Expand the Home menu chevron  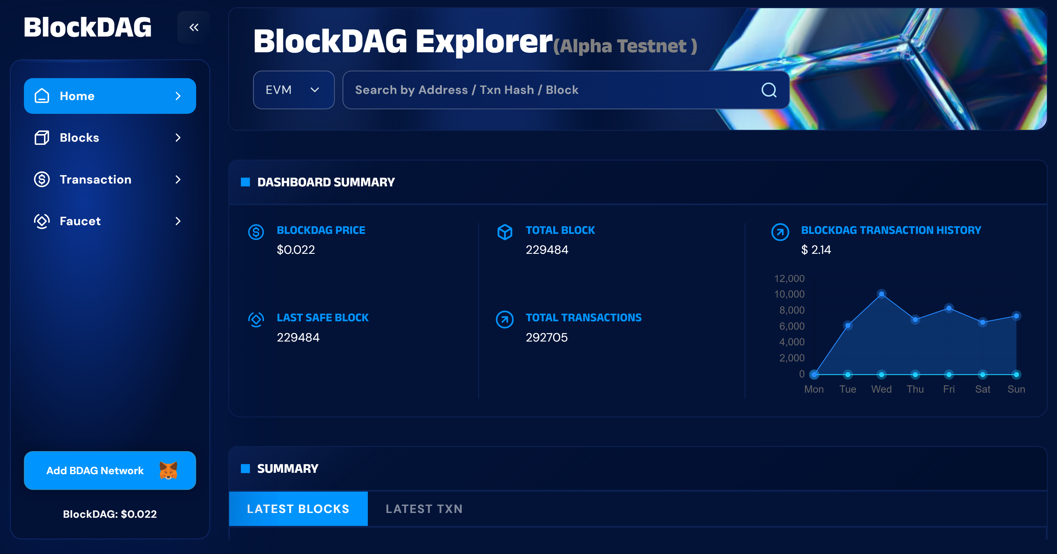click(x=178, y=96)
